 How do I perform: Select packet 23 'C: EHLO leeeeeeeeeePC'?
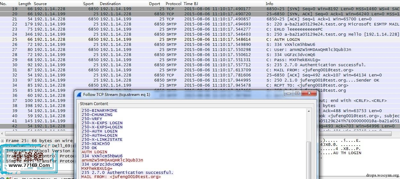point(200,29)
